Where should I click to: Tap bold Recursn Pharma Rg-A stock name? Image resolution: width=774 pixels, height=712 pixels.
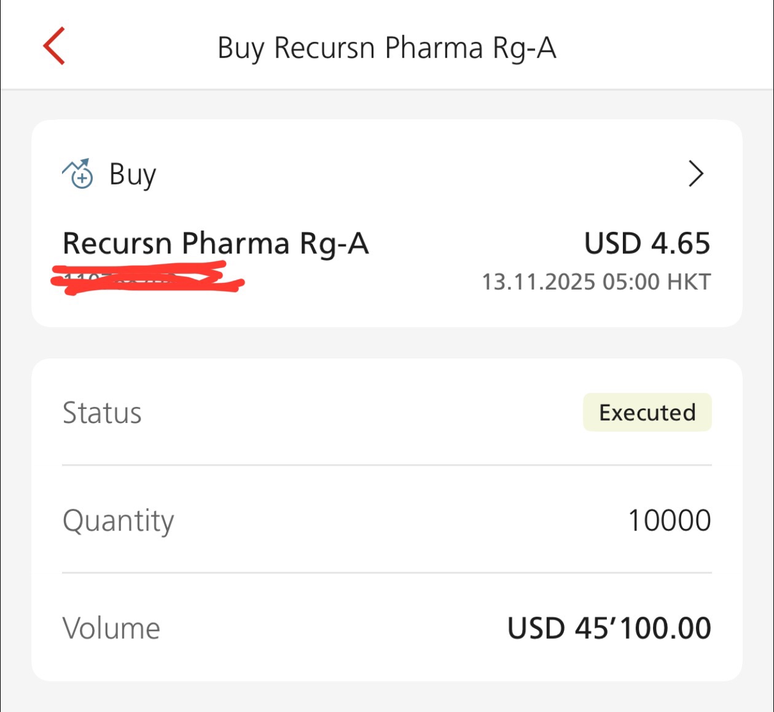click(x=216, y=243)
